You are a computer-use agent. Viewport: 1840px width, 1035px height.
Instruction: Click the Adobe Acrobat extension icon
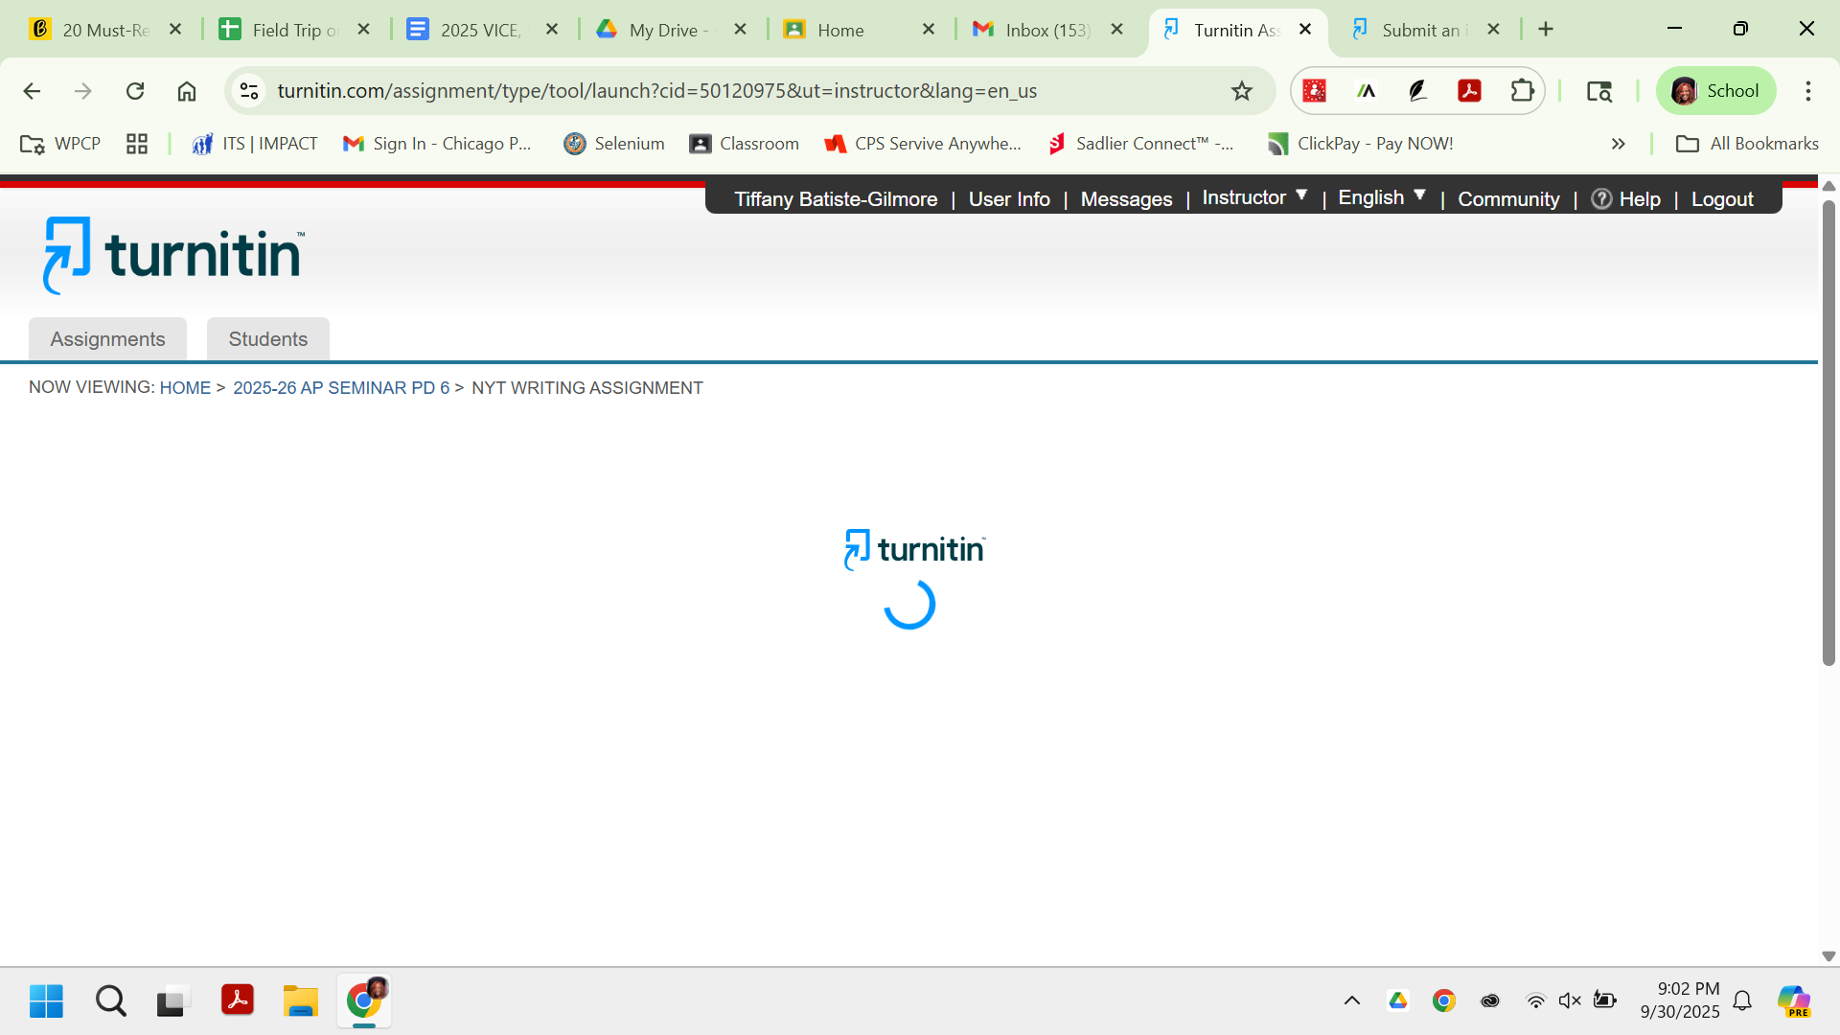[1469, 91]
